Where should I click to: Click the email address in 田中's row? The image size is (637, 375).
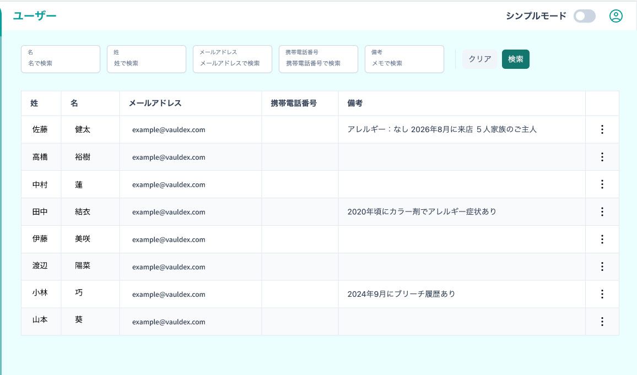(x=169, y=212)
